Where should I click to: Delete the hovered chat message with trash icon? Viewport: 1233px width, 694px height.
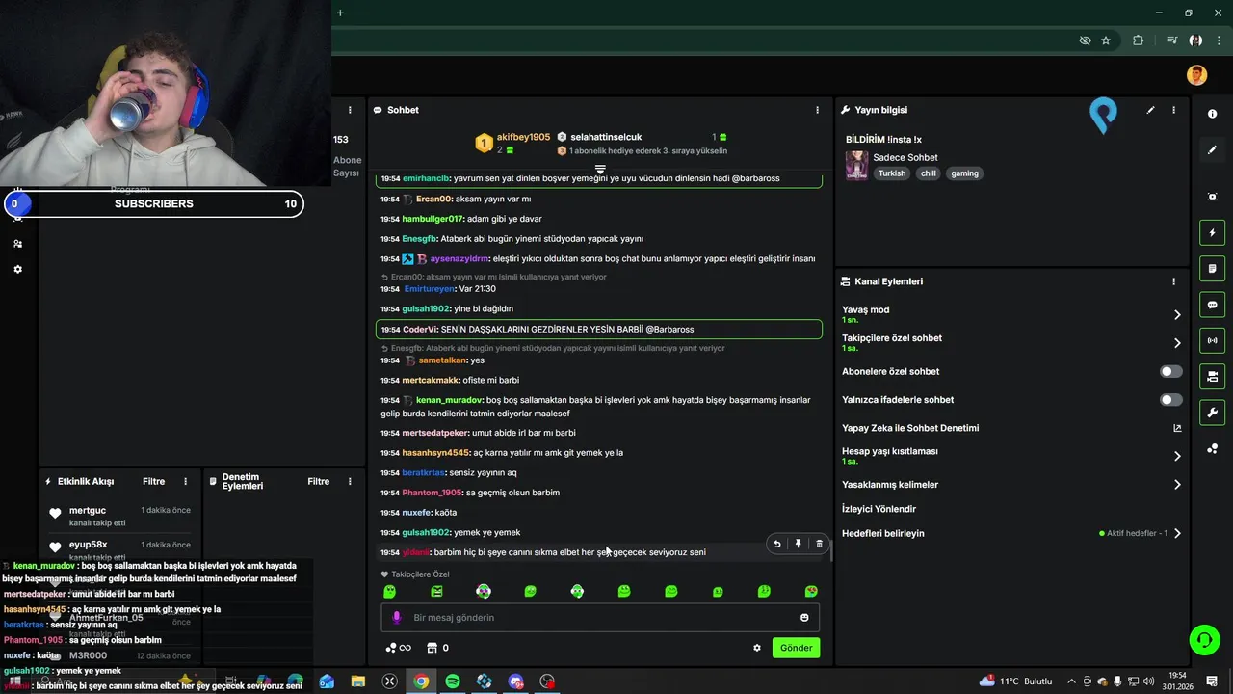point(819,544)
